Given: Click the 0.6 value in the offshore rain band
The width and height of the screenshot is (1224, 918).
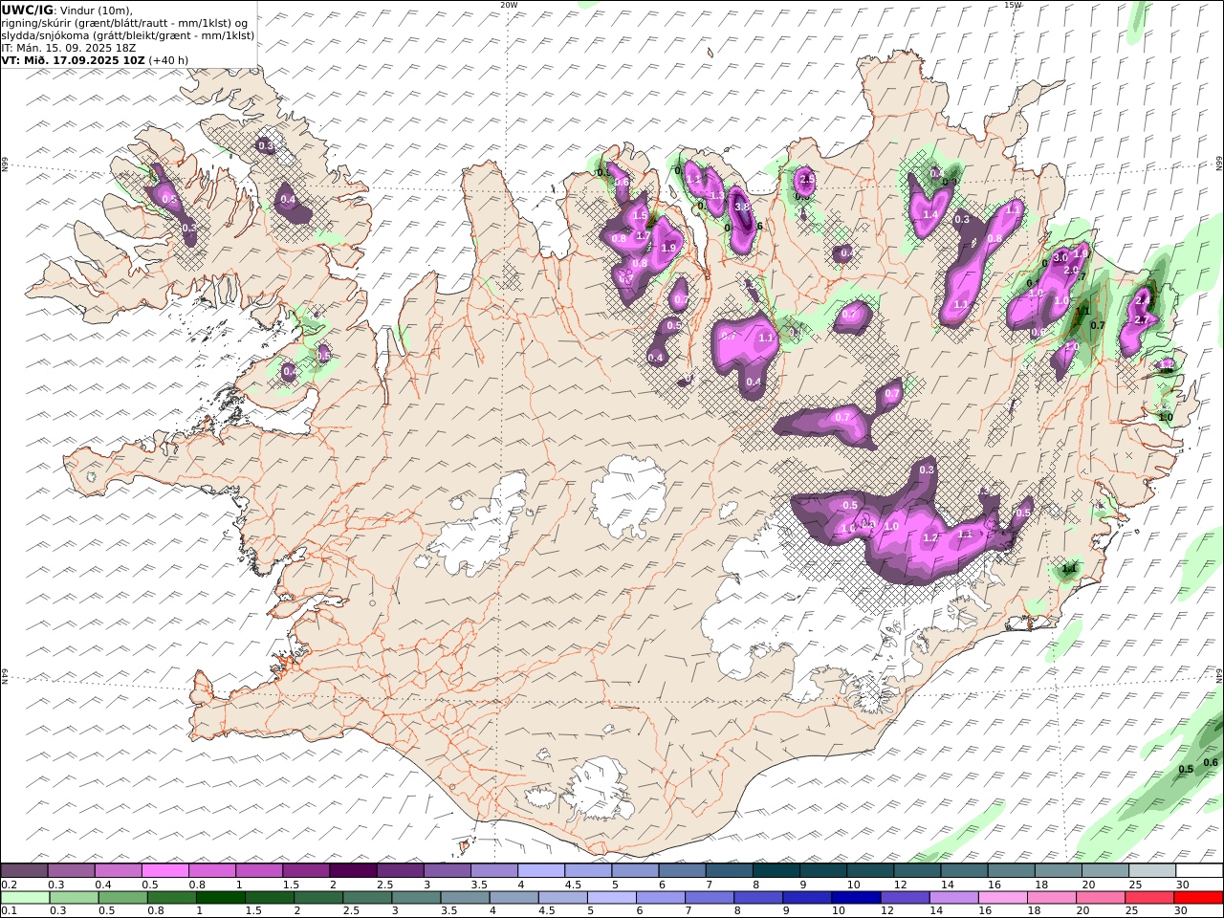Looking at the screenshot, I should 1211,762.
